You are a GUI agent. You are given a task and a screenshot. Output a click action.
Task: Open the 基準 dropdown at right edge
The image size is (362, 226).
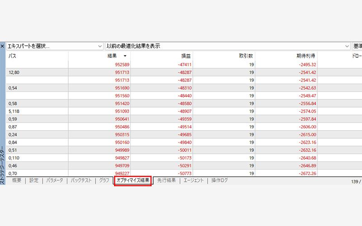(357, 46)
